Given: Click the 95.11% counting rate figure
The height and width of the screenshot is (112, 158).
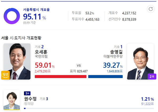Looking at the screenshot, I should [34, 17].
